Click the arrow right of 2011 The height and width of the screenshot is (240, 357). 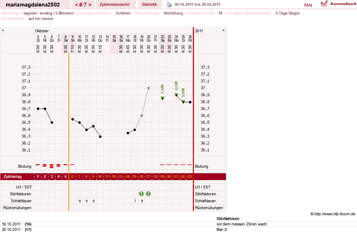223,30
